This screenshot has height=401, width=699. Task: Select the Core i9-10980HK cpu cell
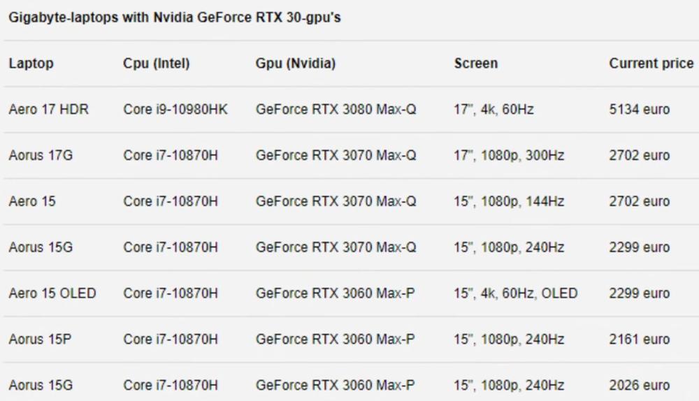click(175, 110)
